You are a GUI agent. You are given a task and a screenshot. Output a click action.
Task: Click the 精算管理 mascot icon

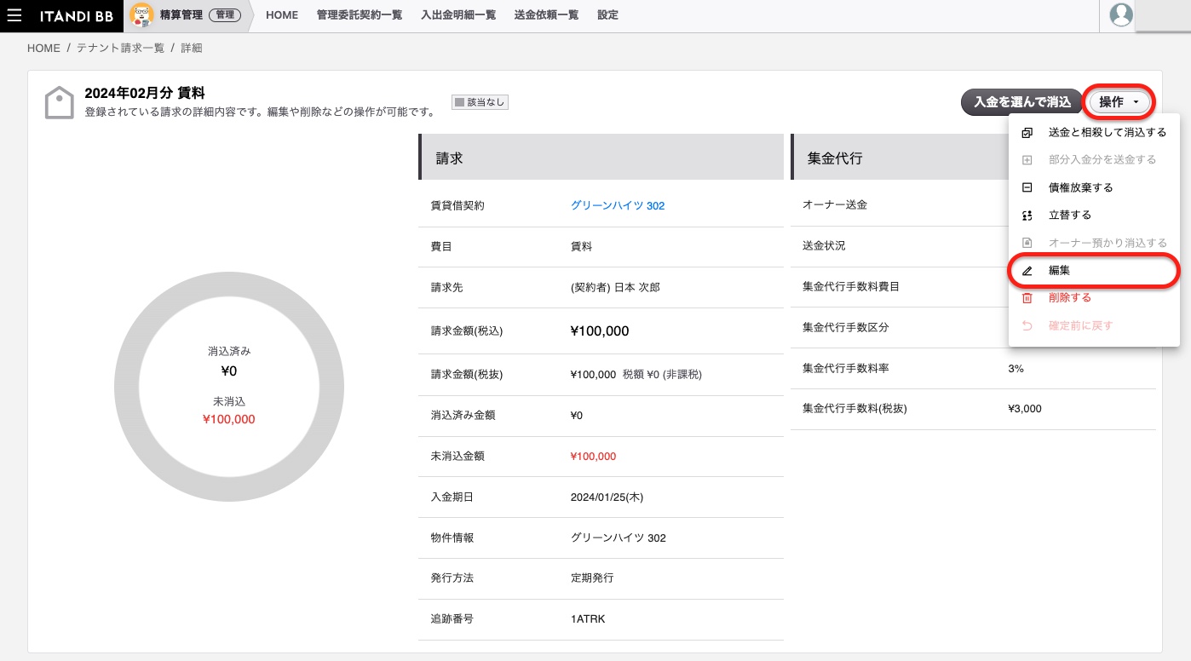pyautogui.click(x=141, y=15)
